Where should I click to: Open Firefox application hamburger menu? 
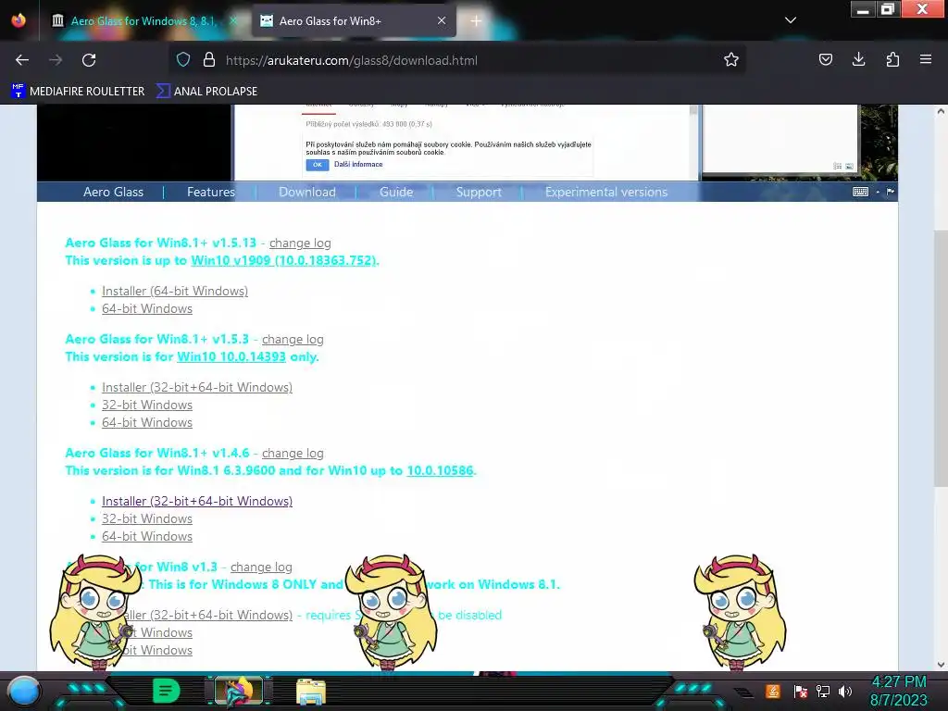click(926, 60)
